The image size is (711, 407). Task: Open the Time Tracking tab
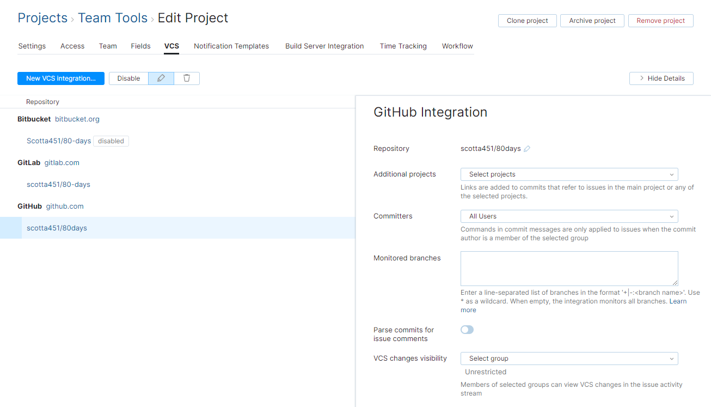point(403,46)
